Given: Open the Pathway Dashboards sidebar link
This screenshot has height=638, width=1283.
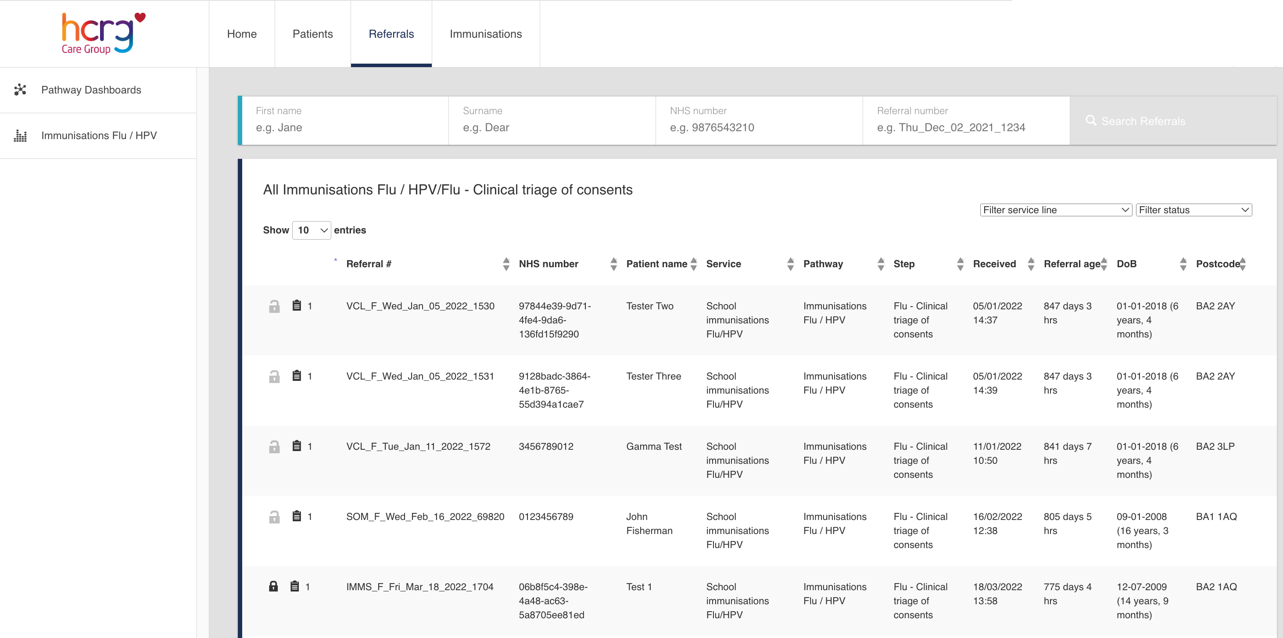Looking at the screenshot, I should pos(91,90).
